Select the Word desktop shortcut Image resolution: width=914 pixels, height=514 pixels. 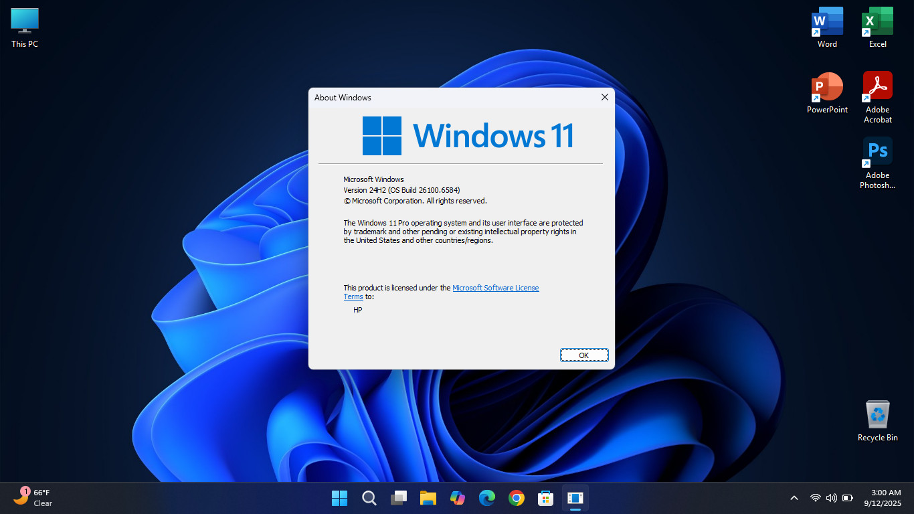827,28
